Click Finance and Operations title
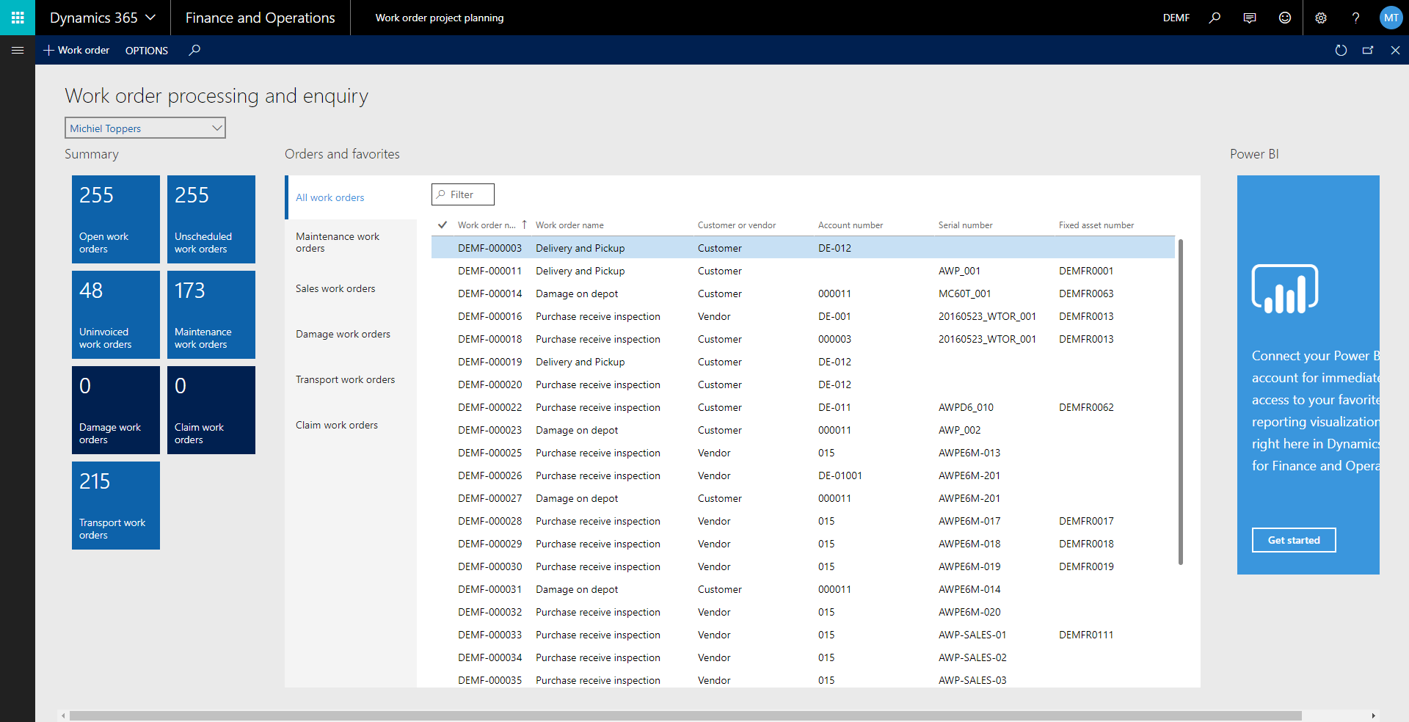 pyautogui.click(x=261, y=18)
